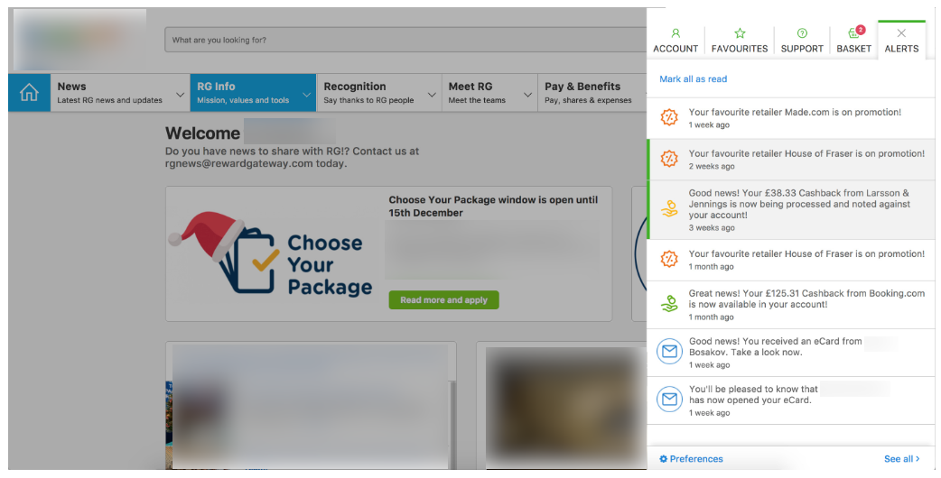
Task: Click Read more and apply button
Action: coord(443,300)
